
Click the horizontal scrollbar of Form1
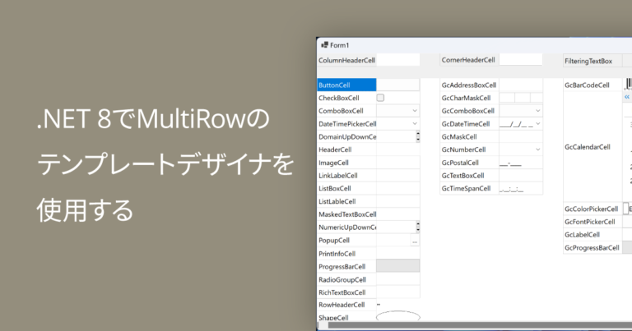click(x=480, y=325)
